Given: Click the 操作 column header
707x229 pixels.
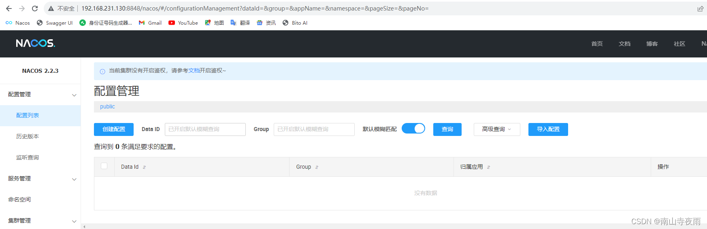Looking at the screenshot, I should (x=663, y=167).
